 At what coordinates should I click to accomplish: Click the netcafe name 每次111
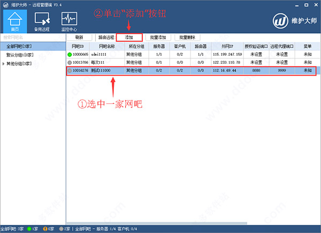pos(98,63)
